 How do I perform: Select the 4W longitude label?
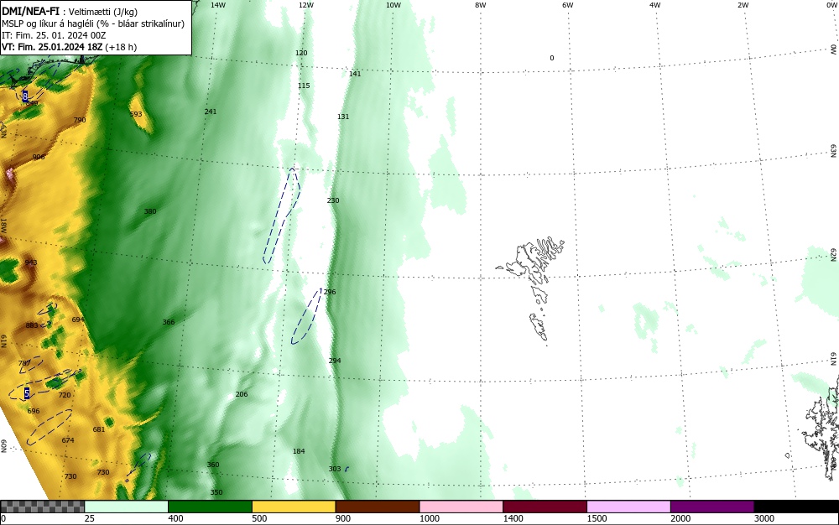[x=655, y=5]
